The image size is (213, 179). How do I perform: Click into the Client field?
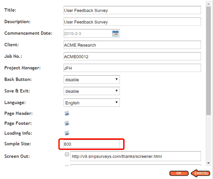(x=132, y=45)
